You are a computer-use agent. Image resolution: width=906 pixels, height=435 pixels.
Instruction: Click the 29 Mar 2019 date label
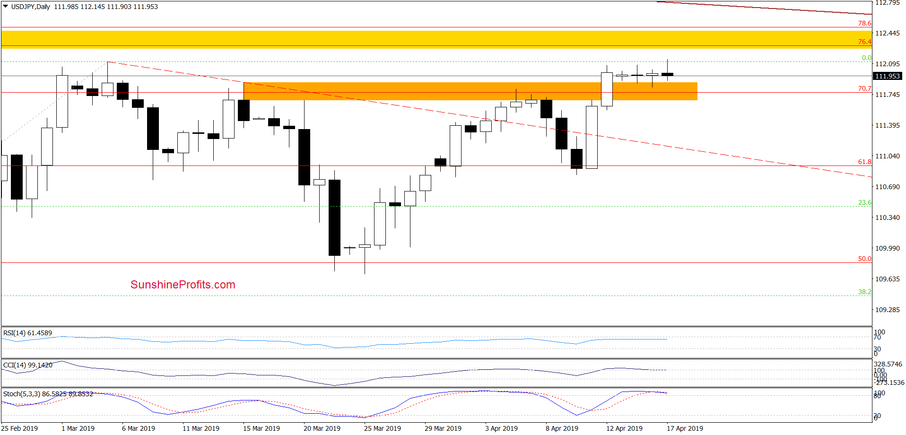pyautogui.click(x=443, y=428)
